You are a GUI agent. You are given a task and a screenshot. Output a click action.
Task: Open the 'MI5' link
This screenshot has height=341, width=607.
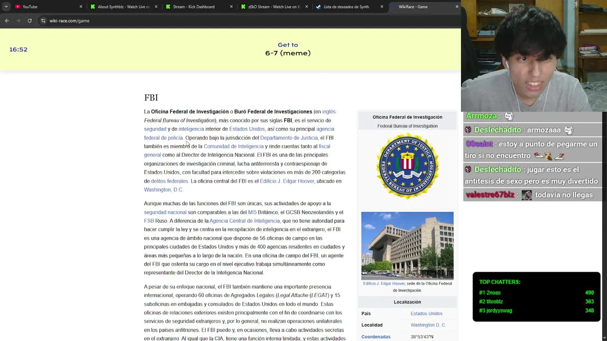point(252,212)
